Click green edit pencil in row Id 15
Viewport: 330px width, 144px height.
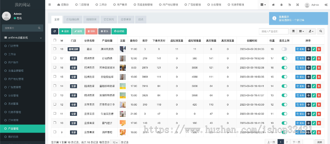click(314, 77)
